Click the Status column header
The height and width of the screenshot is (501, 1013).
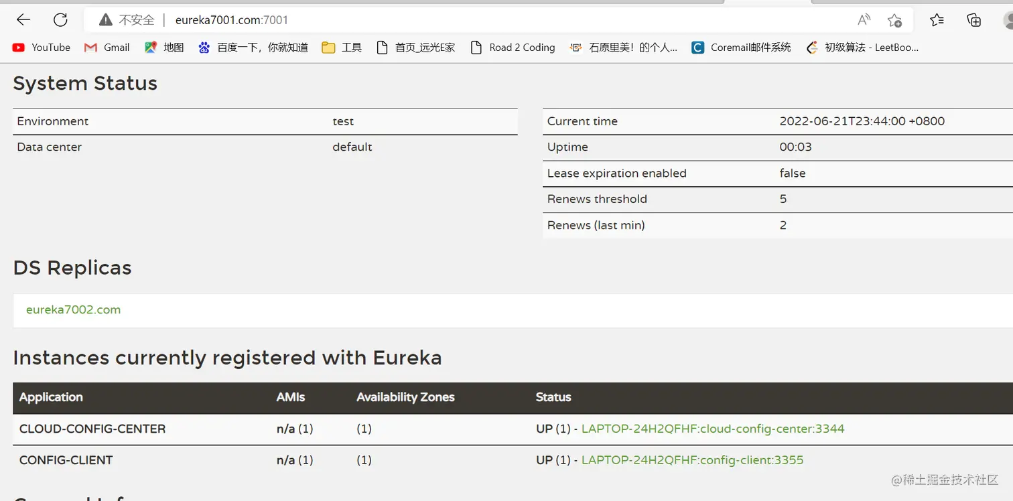[x=553, y=397]
